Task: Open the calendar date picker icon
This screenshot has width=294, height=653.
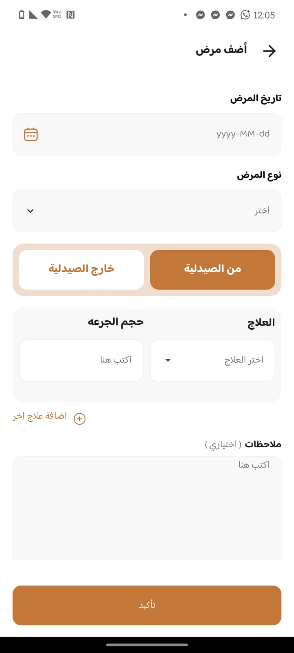Action: point(31,134)
